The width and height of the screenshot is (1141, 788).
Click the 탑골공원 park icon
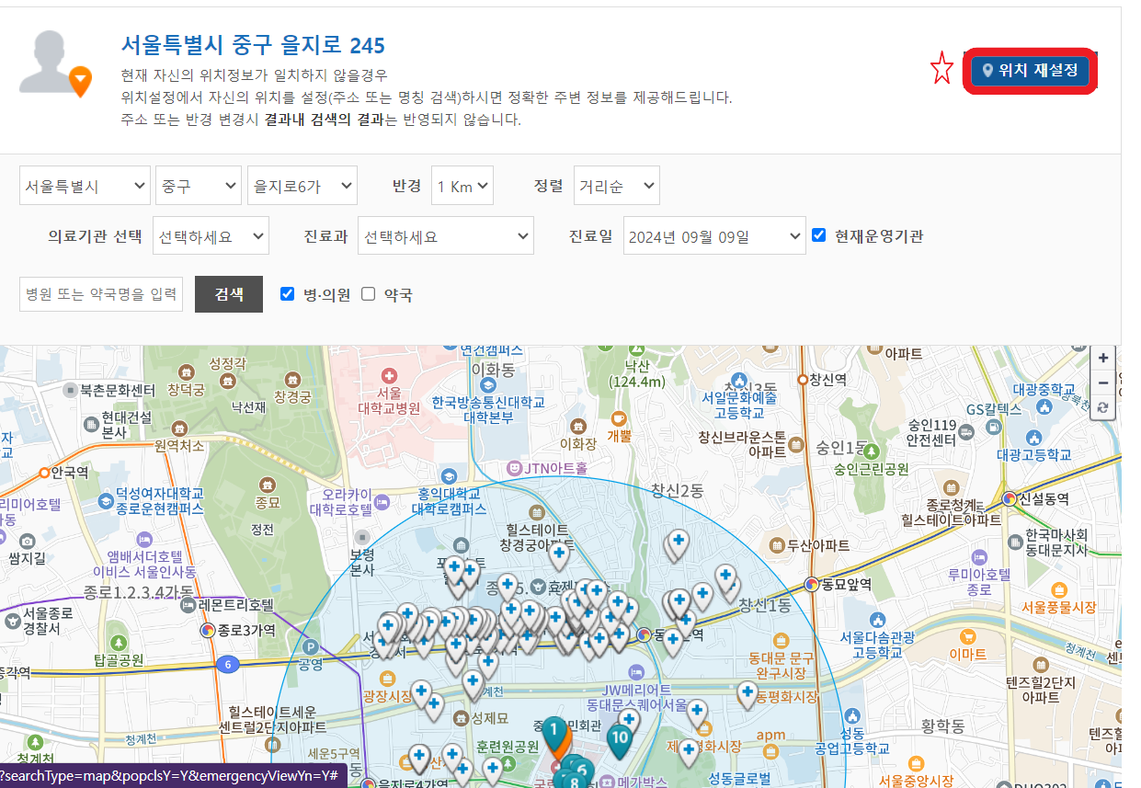[x=118, y=641]
